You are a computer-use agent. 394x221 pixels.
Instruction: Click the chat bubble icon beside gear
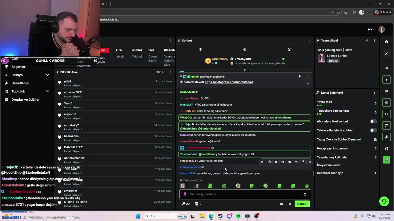[281, 204]
